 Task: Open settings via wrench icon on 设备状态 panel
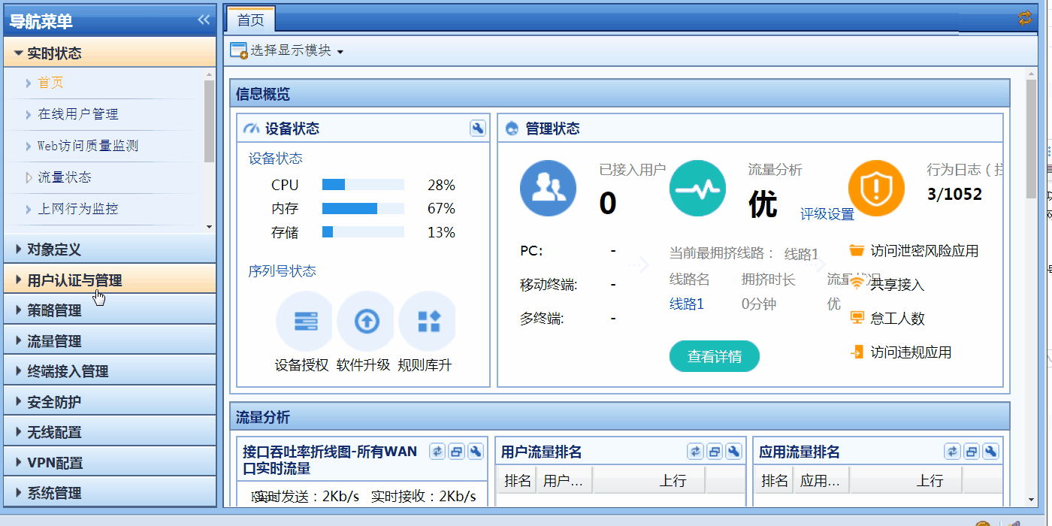[x=477, y=128]
